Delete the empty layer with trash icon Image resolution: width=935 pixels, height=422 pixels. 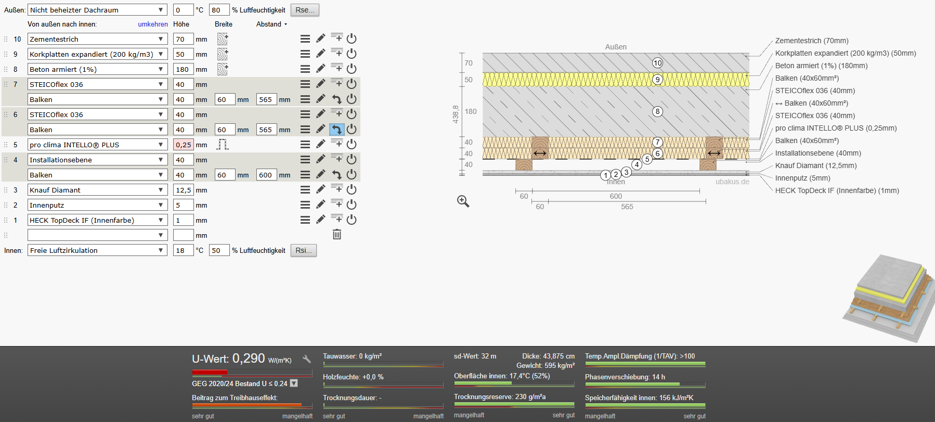pos(337,235)
